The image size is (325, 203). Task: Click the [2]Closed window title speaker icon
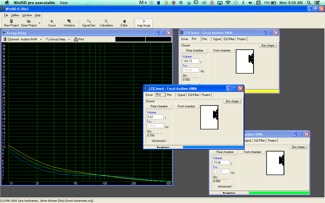(x=146, y=89)
